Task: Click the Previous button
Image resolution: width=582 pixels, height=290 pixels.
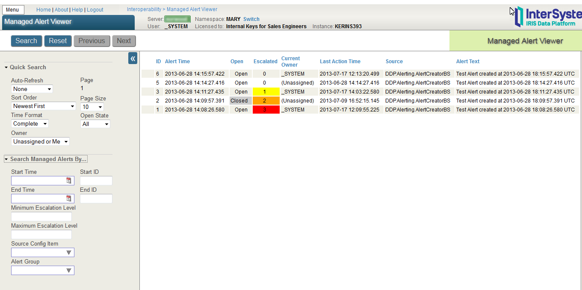Action: pyautogui.click(x=92, y=41)
